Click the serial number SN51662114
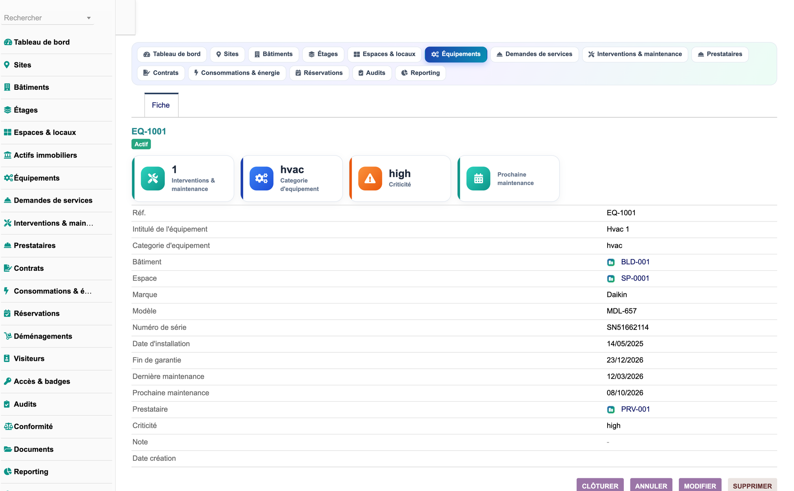This screenshot has height=491, width=794. [628, 327]
